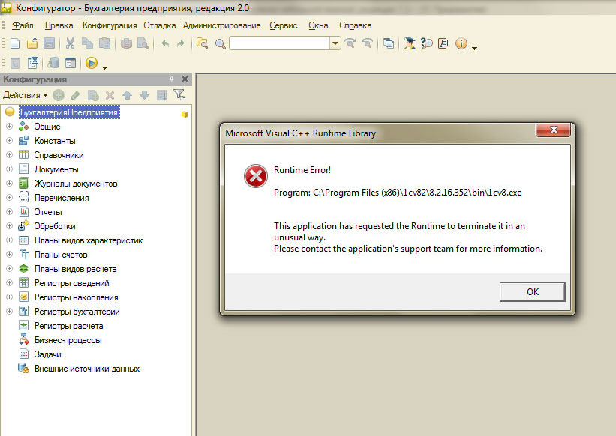Open the Справка menu

(355, 25)
